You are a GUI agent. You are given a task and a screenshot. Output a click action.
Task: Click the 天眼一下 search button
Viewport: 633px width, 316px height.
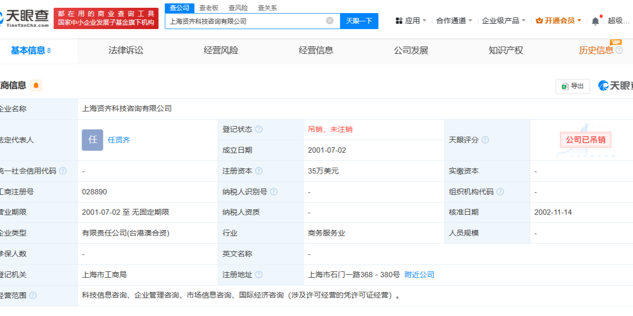(x=359, y=21)
